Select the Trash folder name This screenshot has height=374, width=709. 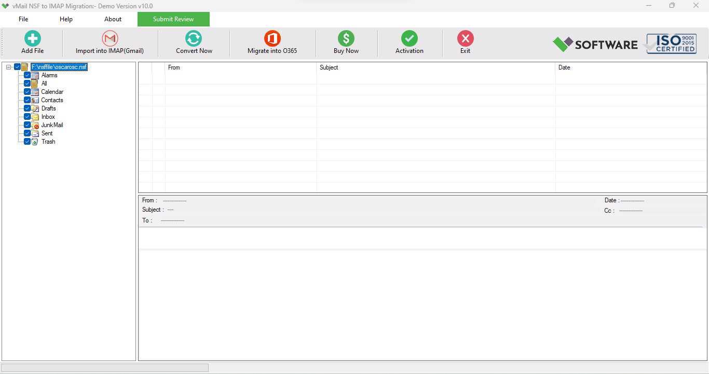pos(48,142)
